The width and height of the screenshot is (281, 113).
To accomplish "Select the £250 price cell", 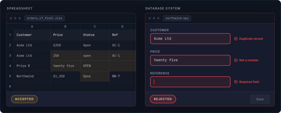I will tap(65, 45).
